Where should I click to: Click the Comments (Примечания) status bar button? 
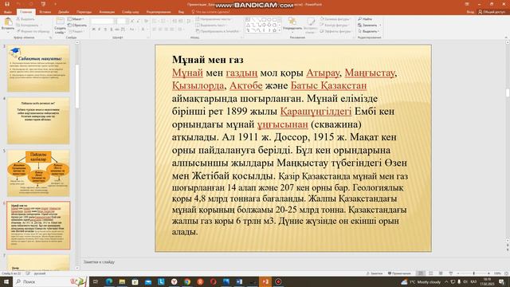point(399,273)
